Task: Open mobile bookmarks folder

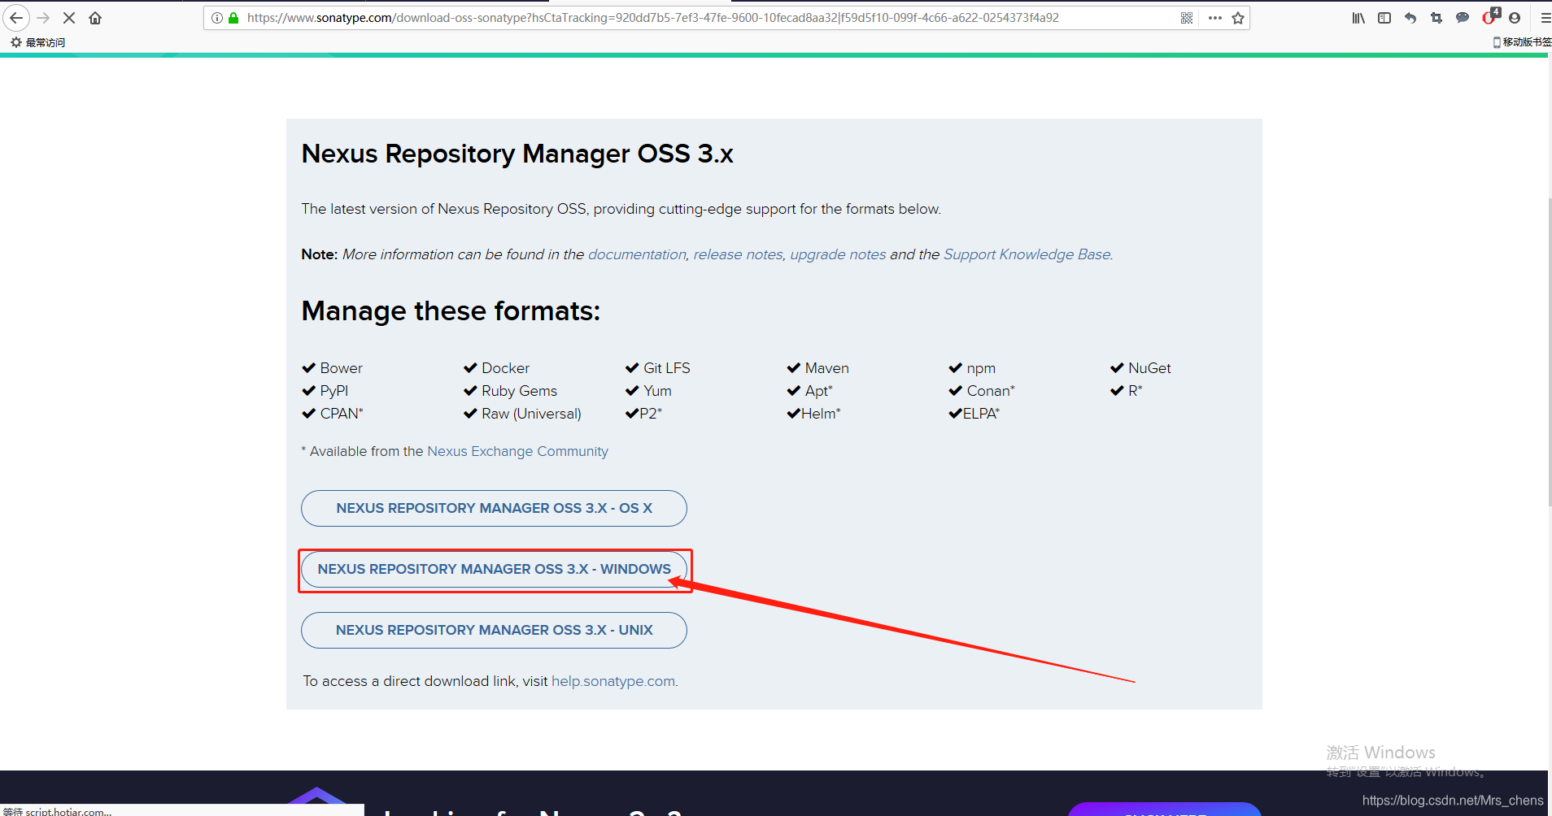Action: 1522,42
